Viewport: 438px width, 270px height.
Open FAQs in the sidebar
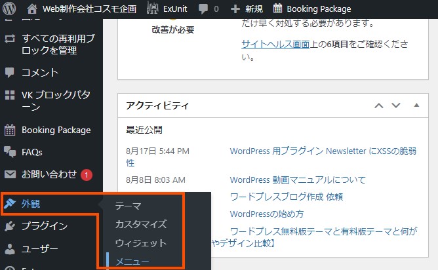click(x=32, y=152)
